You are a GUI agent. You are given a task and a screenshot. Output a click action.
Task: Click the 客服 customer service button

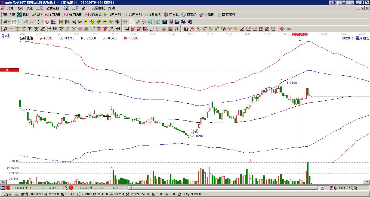pyautogui.click(x=333, y=2)
